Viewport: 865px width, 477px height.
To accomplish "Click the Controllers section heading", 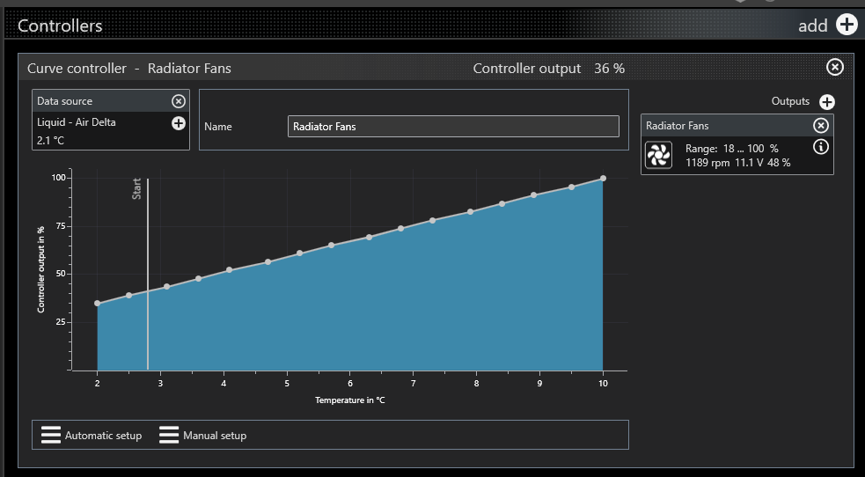I will point(60,26).
